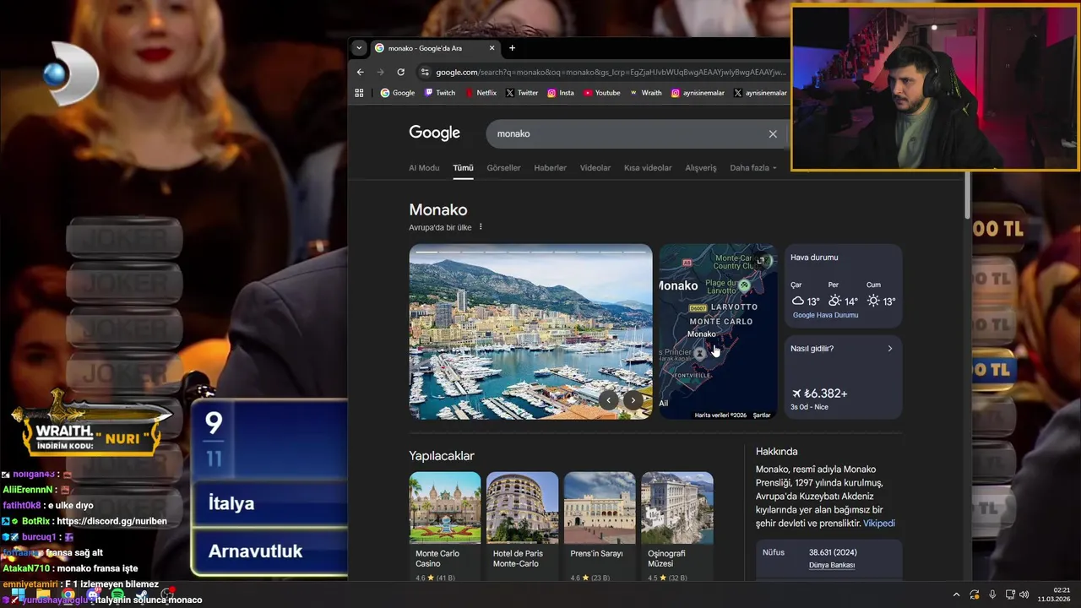Open the Windows Start menu

[x=18, y=594]
